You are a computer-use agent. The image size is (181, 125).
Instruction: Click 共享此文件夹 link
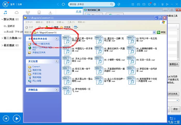click(x=39, y=53)
